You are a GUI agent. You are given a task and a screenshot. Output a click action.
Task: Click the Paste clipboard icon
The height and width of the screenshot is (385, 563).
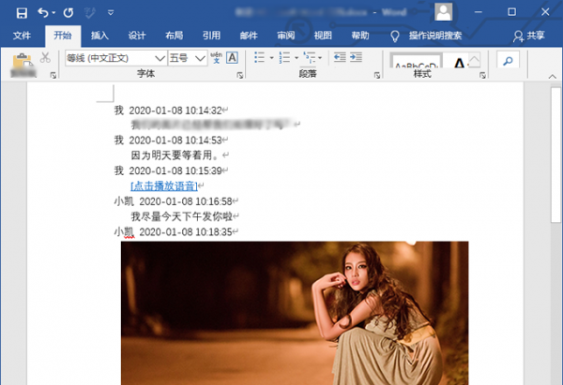click(x=23, y=62)
